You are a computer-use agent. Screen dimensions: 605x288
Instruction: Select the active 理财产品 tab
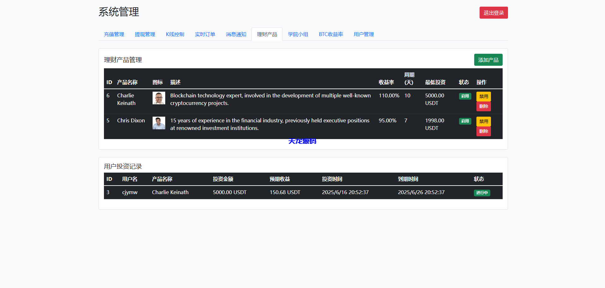click(267, 34)
